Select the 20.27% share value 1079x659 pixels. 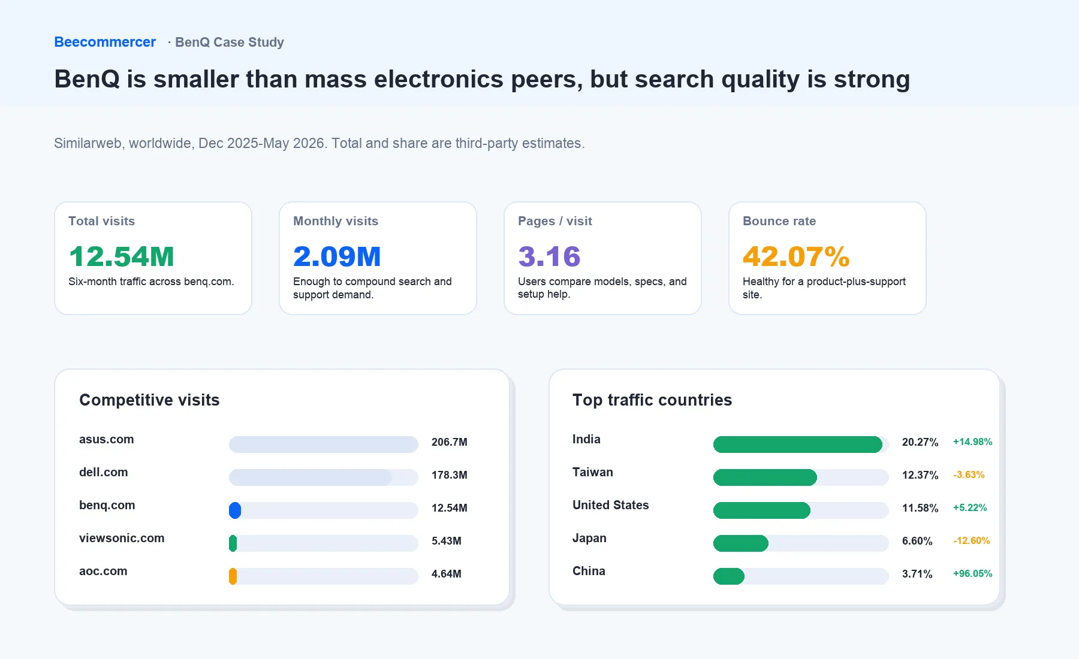pyautogui.click(x=920, y=442)
